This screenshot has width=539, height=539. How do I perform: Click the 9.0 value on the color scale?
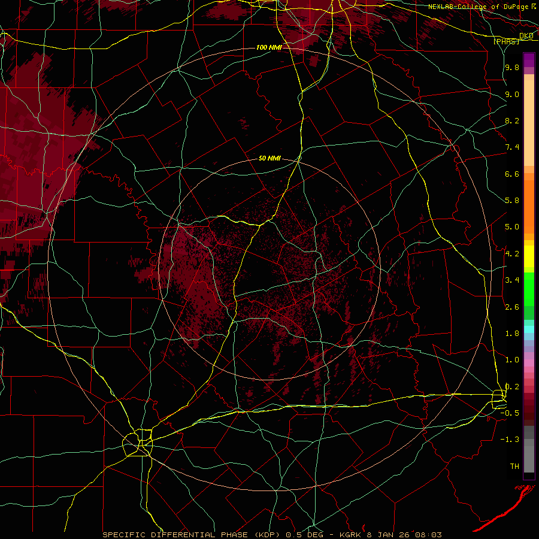[x=512, y=94]
